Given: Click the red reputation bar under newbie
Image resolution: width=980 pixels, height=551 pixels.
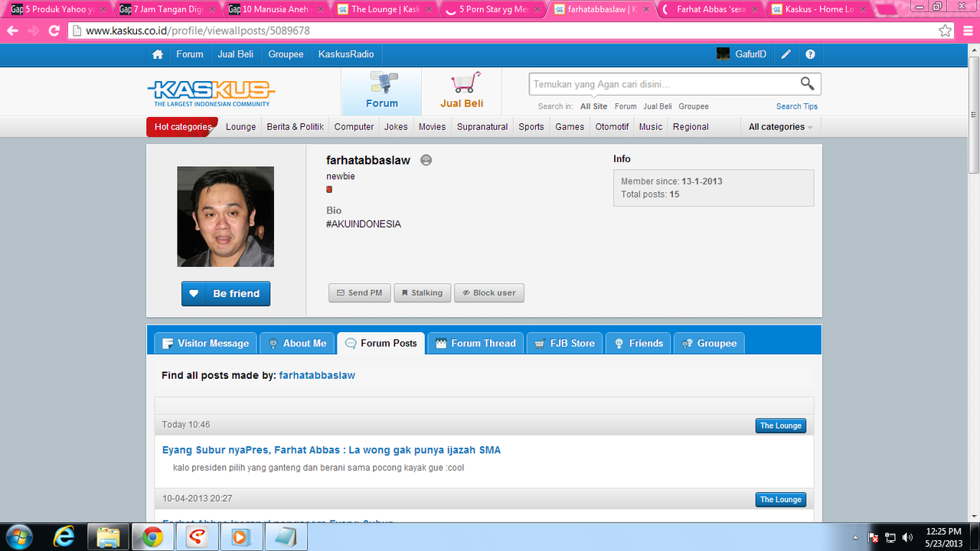Looking at the screenshot, I should 329,190.
